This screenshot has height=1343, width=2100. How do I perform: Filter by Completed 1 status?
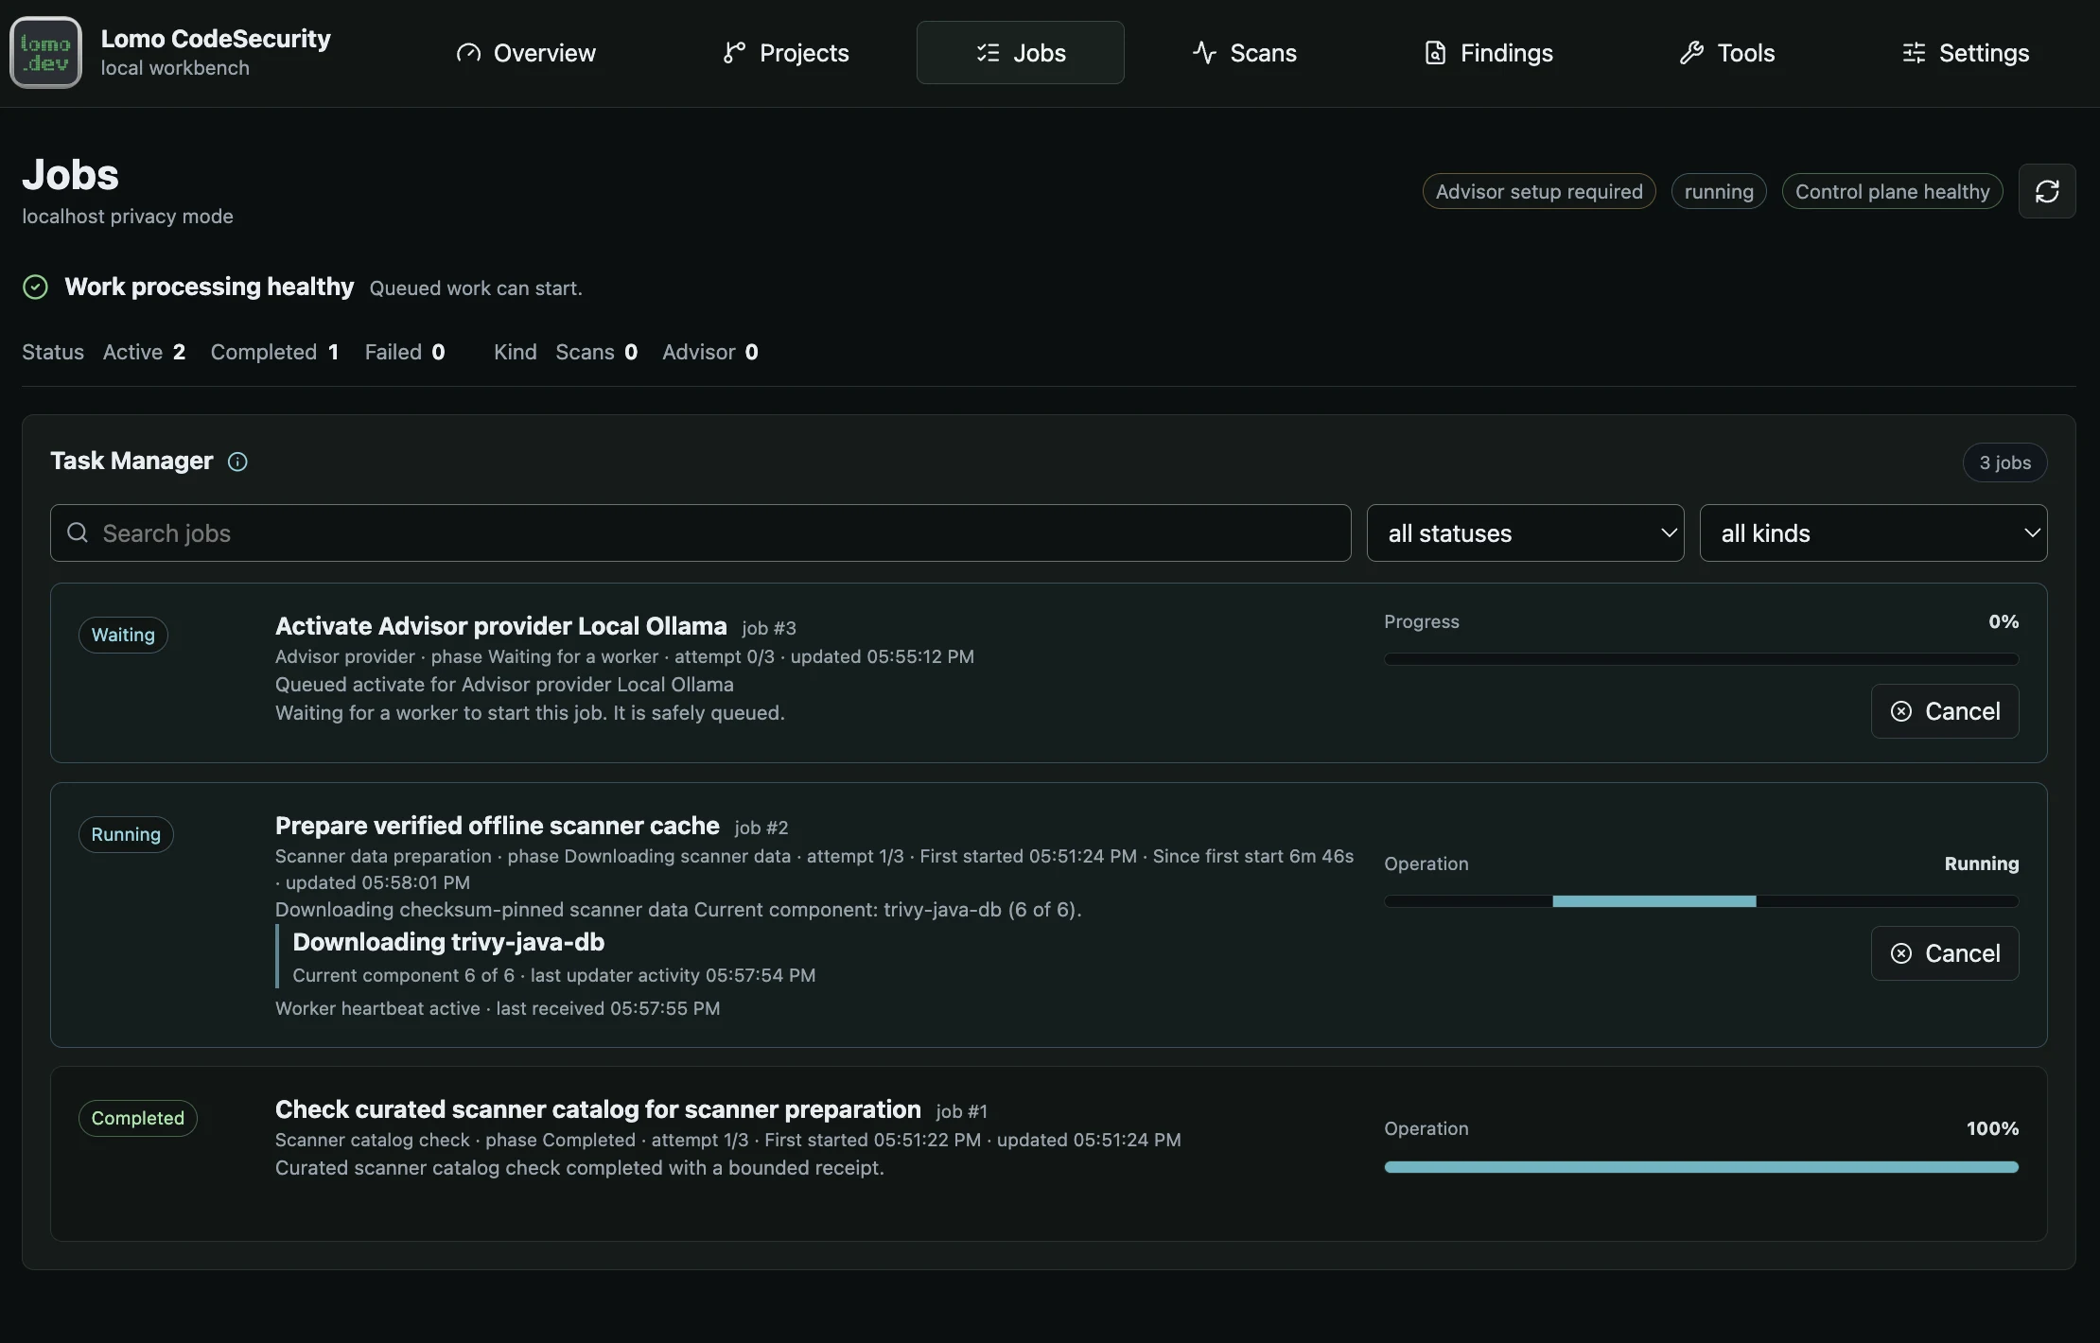pos(274,352)
